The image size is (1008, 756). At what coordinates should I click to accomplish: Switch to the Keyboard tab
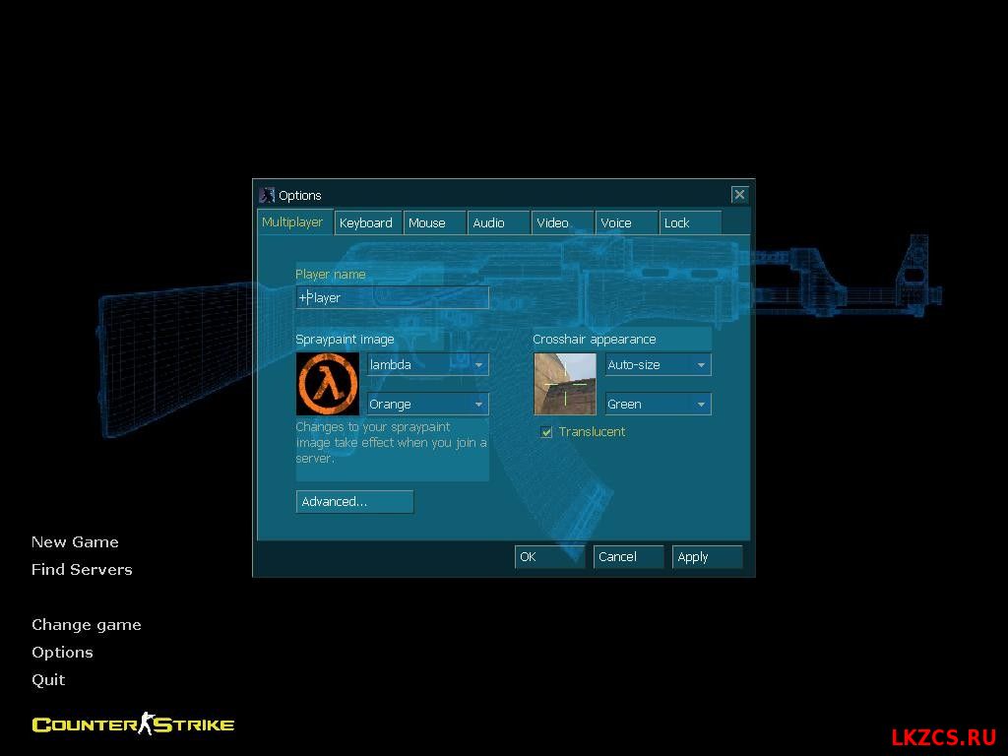point(368,223)
